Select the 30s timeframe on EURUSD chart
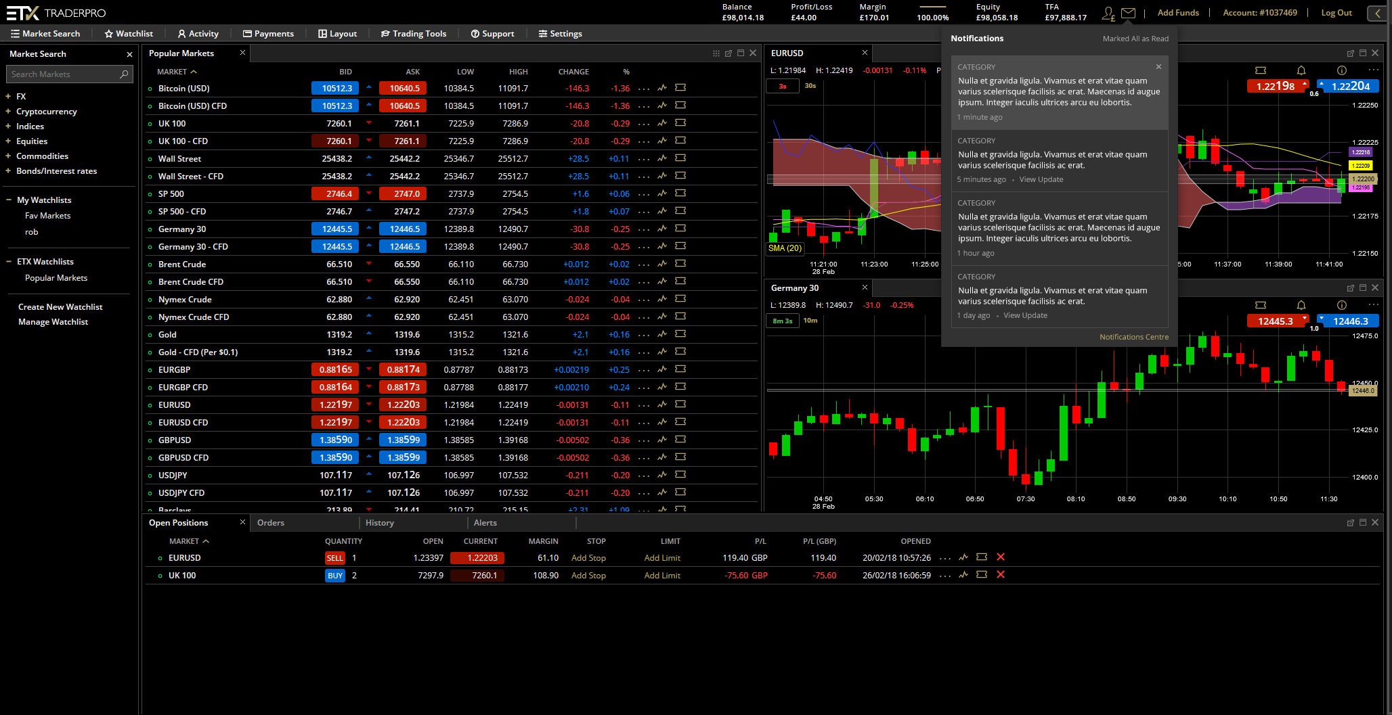Viewport: 1392px width, 715px height. tap(810, 86)
